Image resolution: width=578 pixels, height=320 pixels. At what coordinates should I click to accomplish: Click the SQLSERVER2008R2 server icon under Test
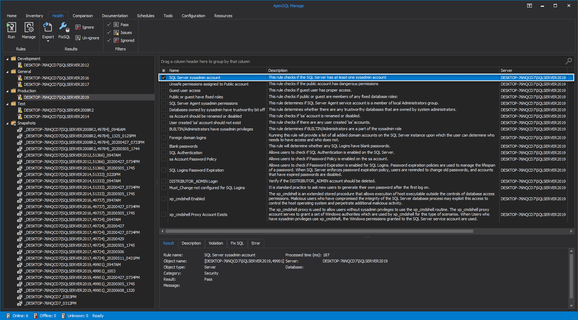click(20, 110)
